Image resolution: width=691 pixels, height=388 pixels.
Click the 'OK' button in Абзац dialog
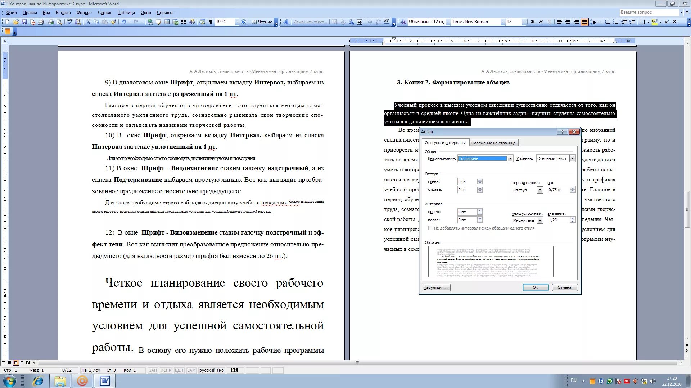[536, 287]
